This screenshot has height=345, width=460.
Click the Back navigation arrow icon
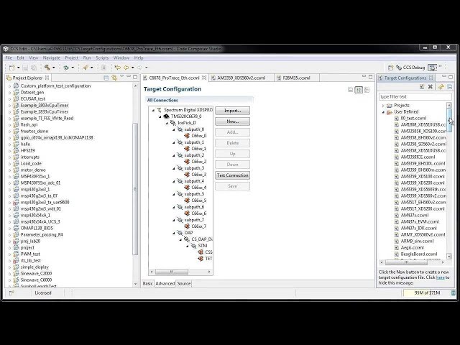point(126,68)
